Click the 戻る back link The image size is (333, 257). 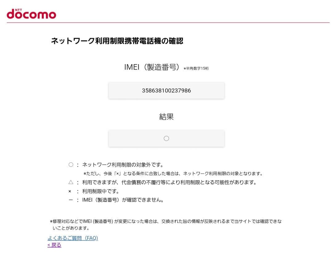tap(54, 245)
